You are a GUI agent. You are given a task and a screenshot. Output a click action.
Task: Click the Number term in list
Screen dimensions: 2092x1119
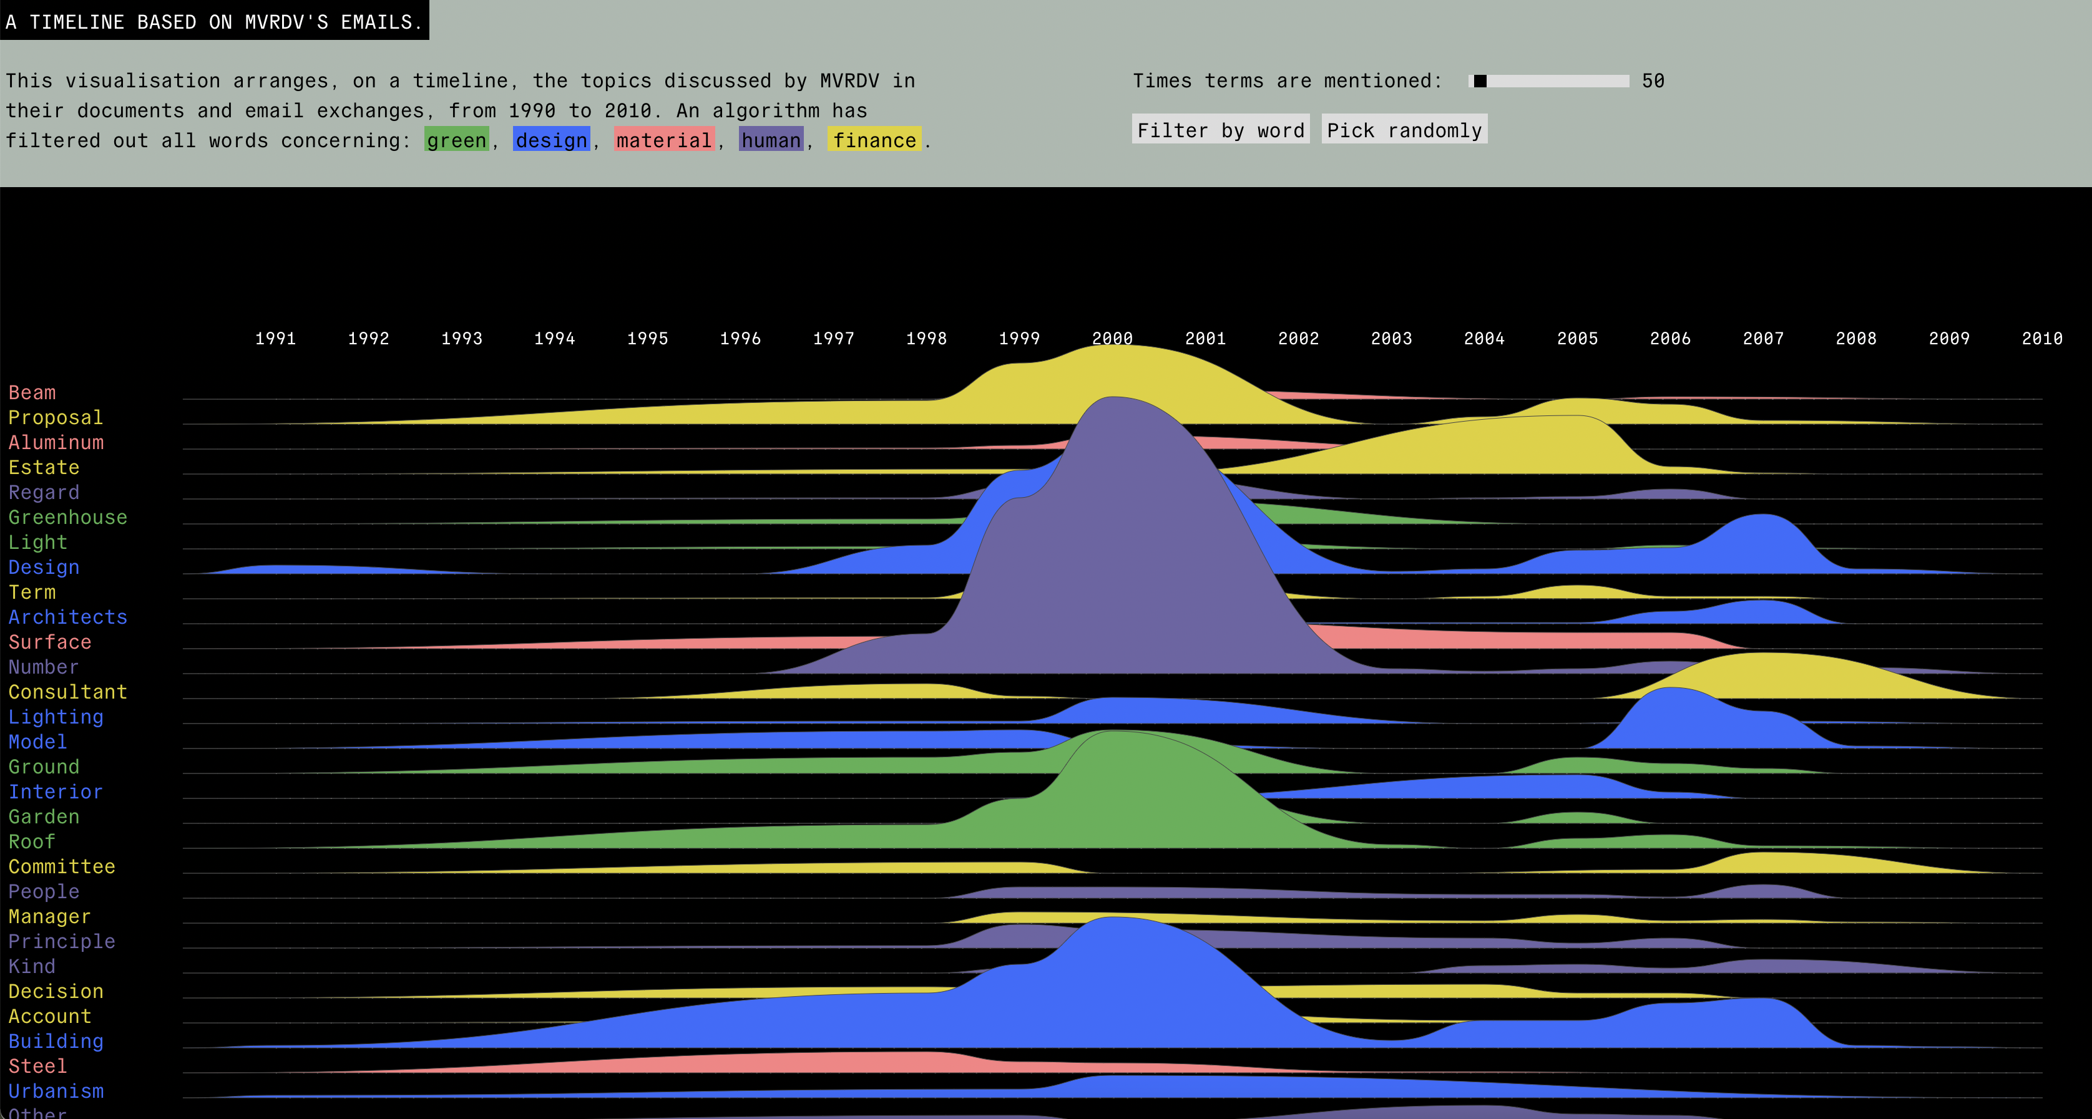click(43, 667)
